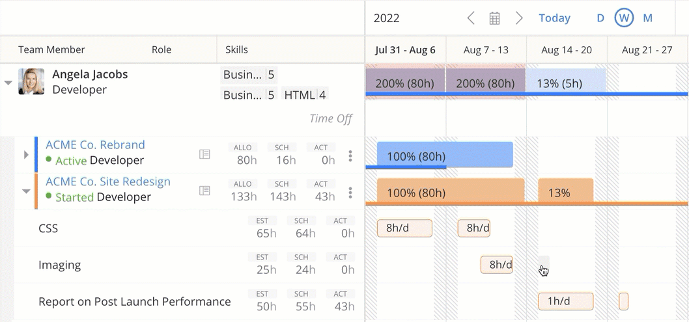Jump to Today in the timeline
689x322 pixels.
tap(554, 18)
